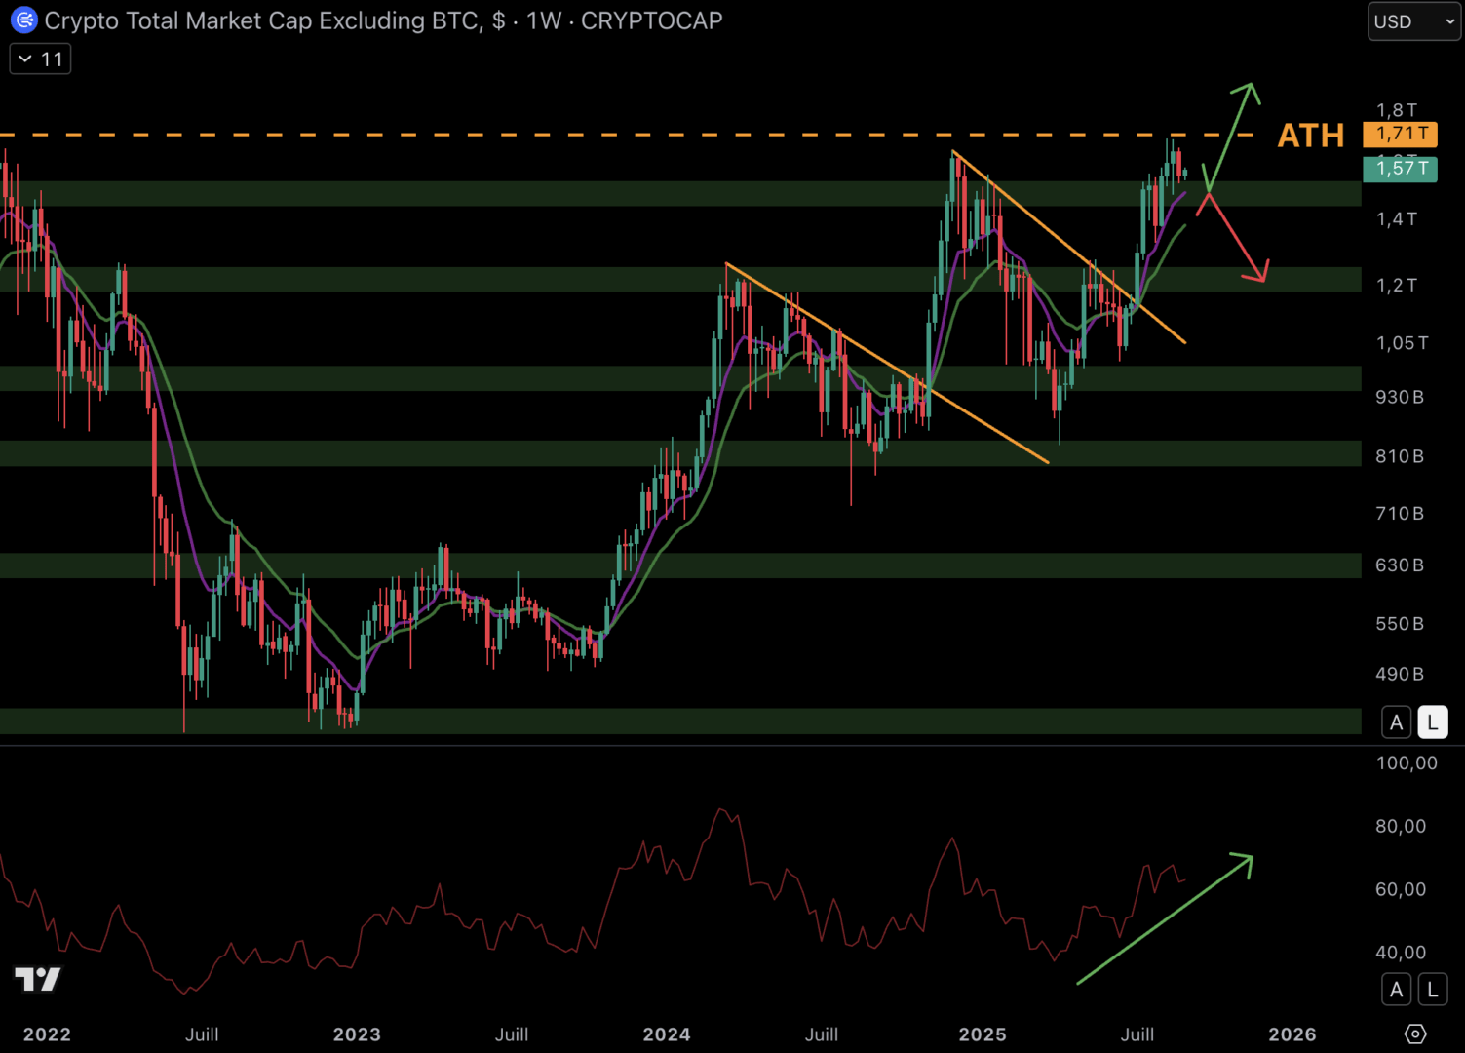Open the USD currency dropdown
The height and width of the screenshot is (1053, 1465).
tap(1412, 21)
